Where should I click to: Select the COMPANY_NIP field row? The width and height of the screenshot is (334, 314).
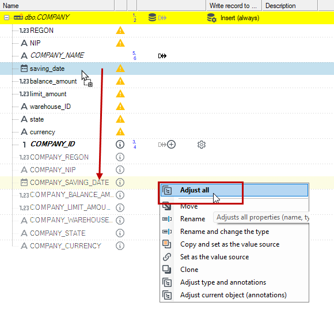(x=167, y=170)
